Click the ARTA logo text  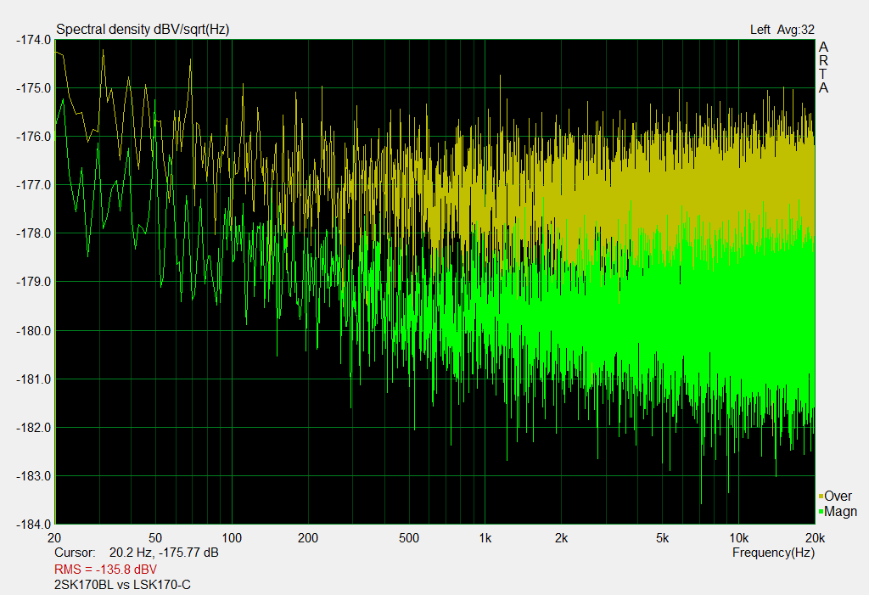click(823, 67)
